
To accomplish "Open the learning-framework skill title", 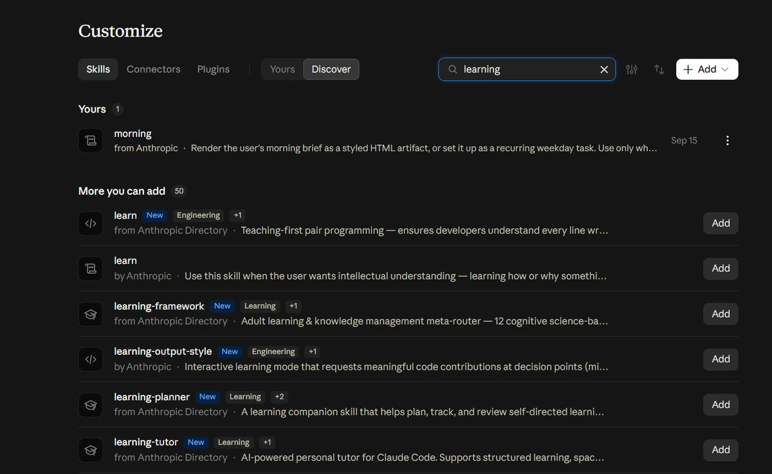I will pyautogui.click(x=159, y=306).
